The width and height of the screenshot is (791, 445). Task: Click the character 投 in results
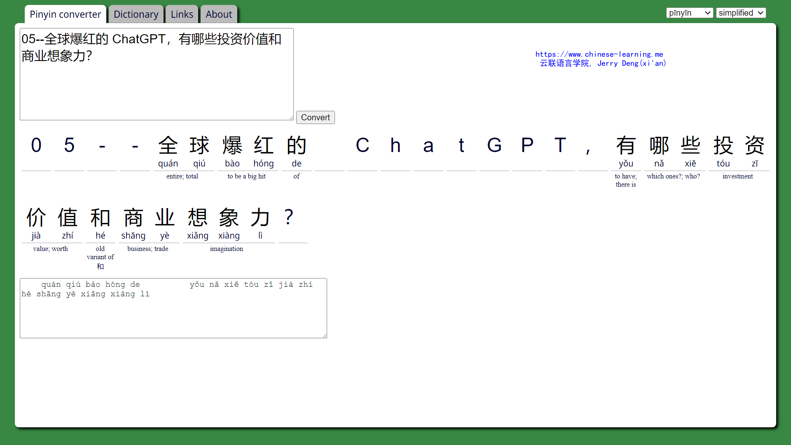(x=723, y=145)
